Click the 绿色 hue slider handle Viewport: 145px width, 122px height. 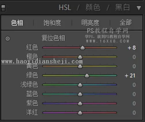pos(87,75)
